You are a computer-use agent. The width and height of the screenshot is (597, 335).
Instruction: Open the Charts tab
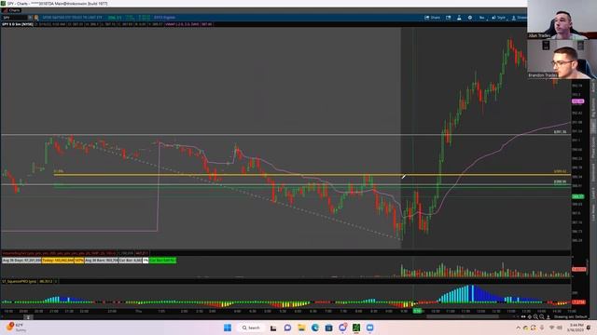click(11, 10)
